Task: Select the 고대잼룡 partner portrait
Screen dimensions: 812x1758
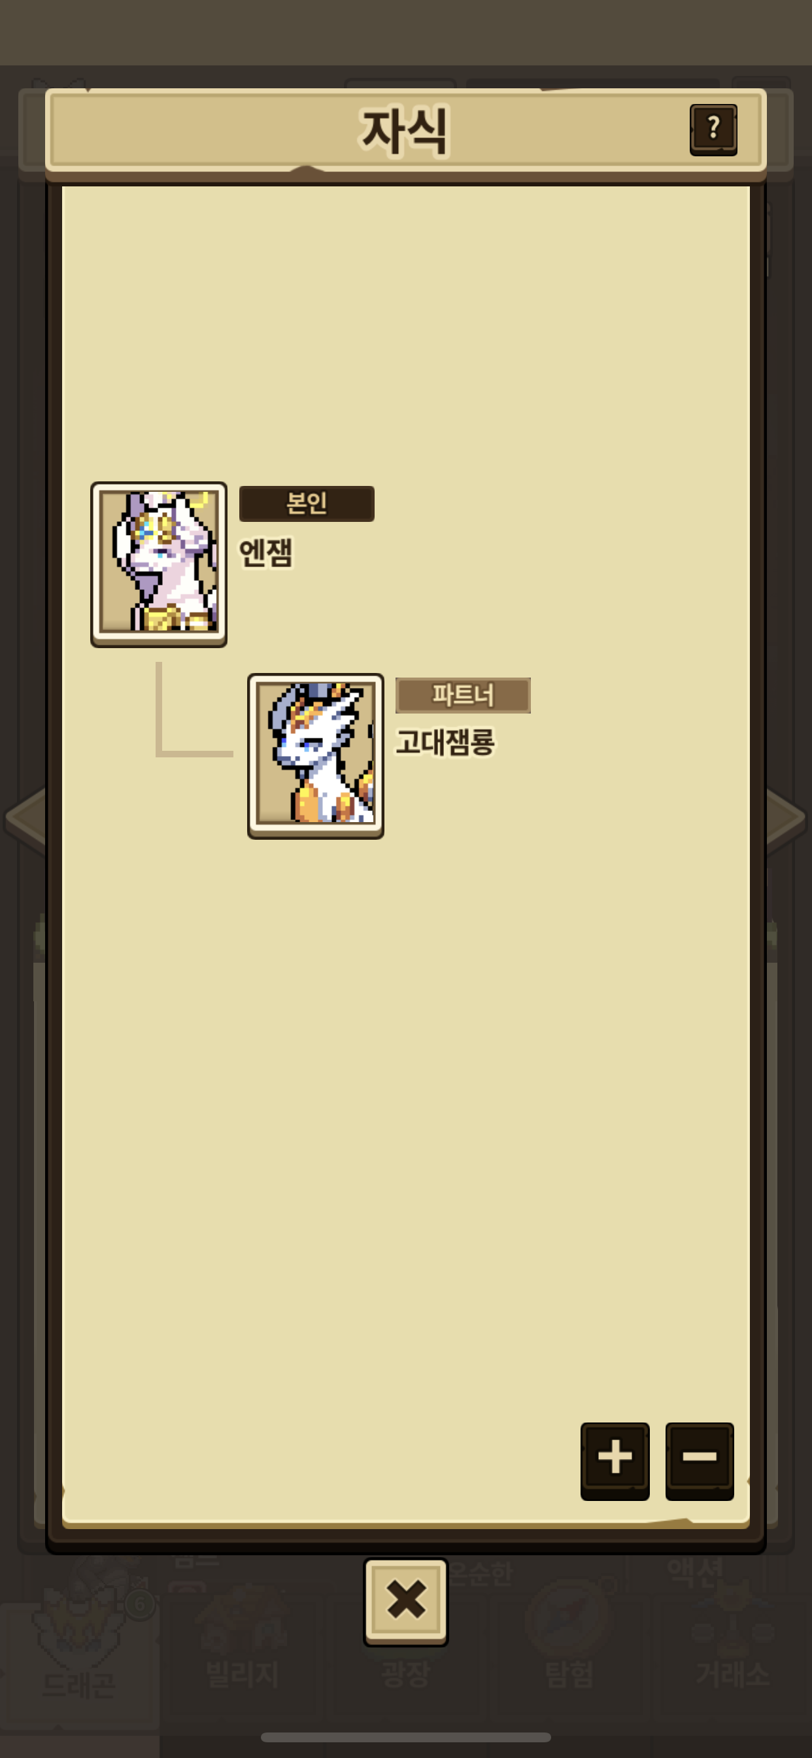Action: point(315,756)
